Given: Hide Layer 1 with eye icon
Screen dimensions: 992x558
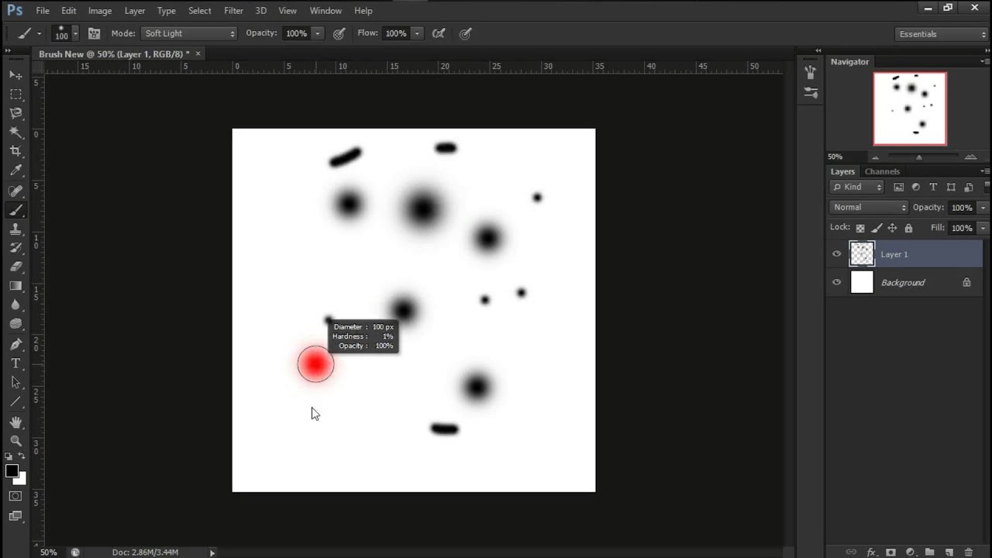Looking at the screenshot, I should click(x=836, y=254).
